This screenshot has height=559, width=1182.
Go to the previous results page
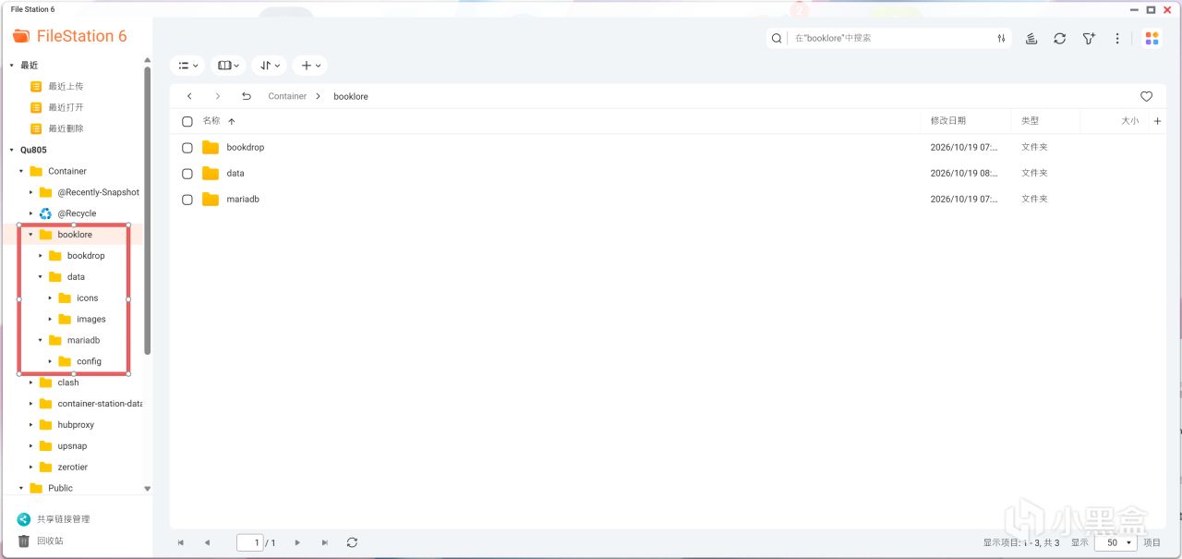(x=207, y=542)
